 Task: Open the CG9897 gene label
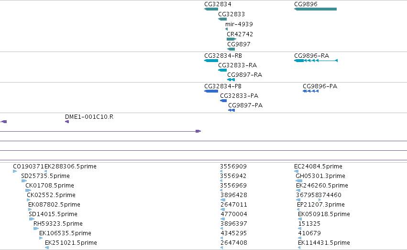(x=239, y=44)
